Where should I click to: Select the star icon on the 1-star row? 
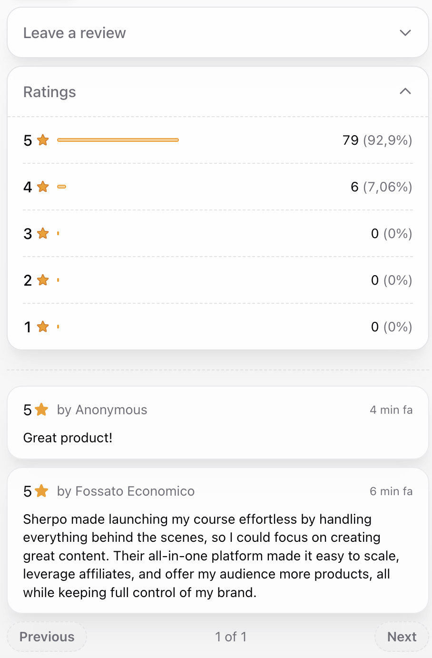43,327
